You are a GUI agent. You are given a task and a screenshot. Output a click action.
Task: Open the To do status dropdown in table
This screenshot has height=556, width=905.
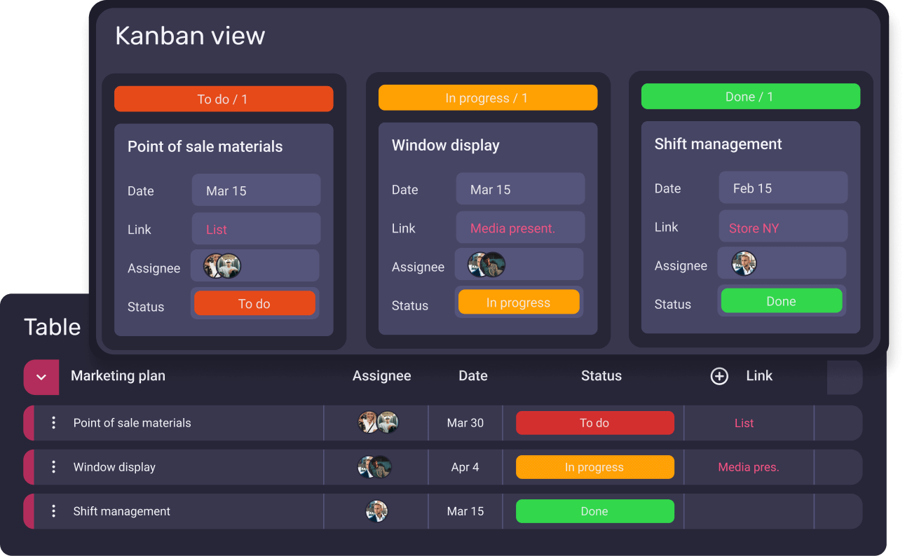tap(594, 423)
